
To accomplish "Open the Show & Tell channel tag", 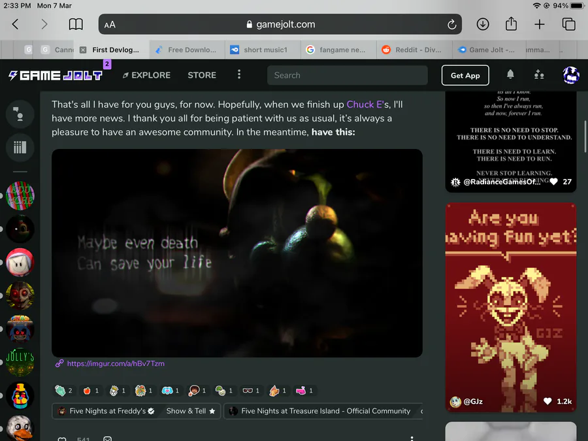I will 191,411.
